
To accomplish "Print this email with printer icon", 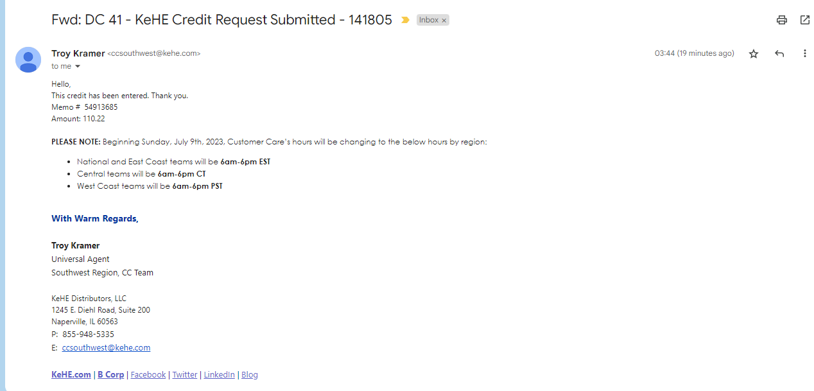I will (781, 20).
